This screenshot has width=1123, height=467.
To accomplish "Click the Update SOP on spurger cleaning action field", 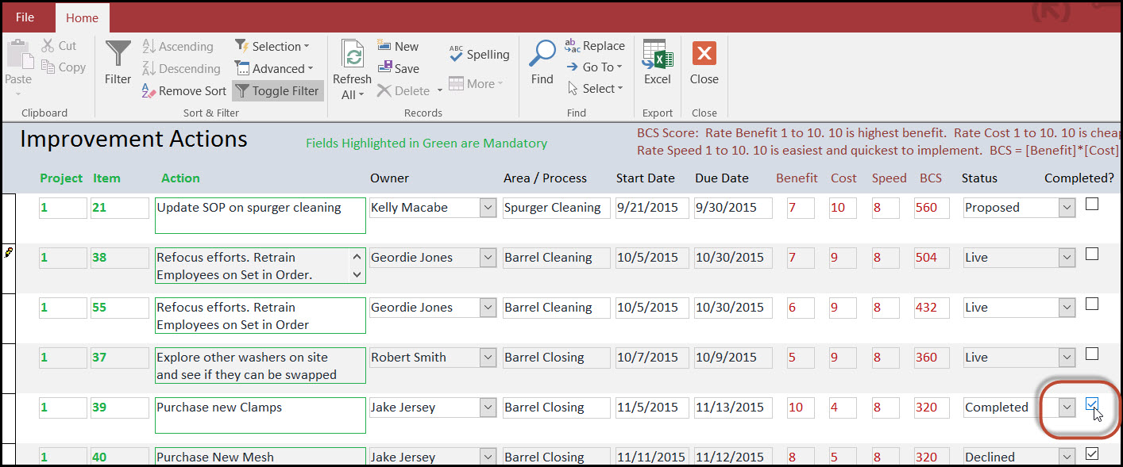I will [260, 216].
